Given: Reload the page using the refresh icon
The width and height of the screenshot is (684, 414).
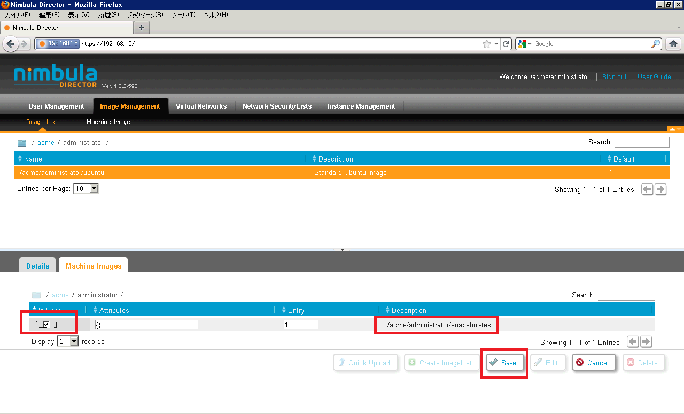Looking at the screenshot, I should pyautogui.click(x=506, y=44).
